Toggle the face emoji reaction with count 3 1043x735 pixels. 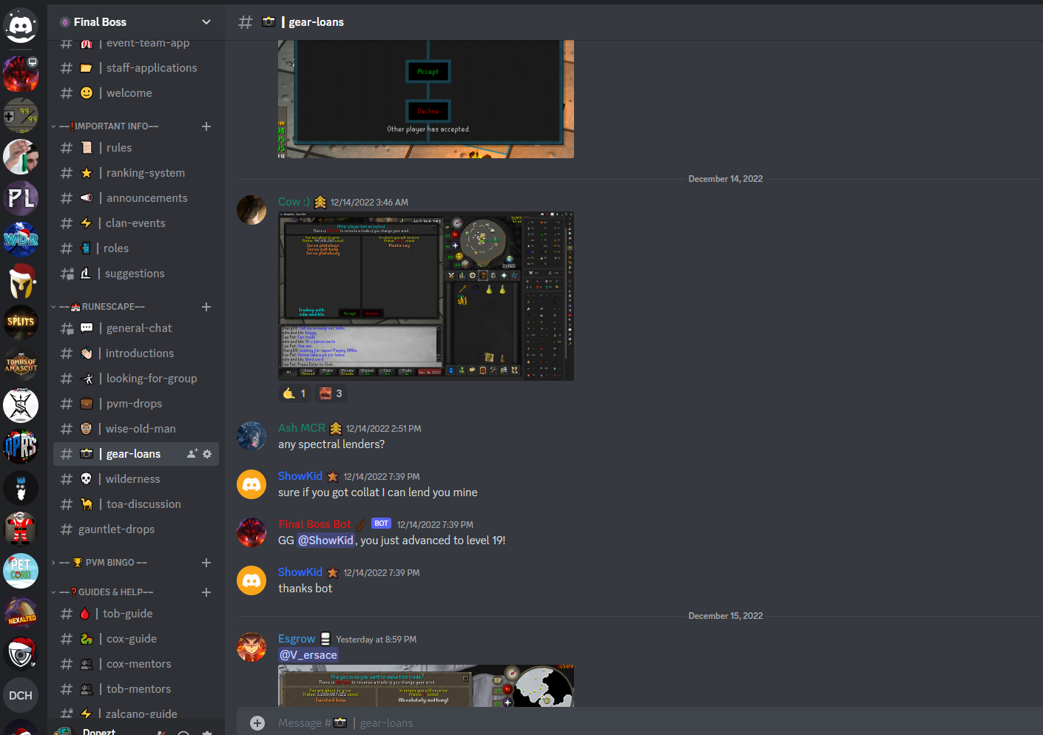pyautogui.click(x=331, y=393)
